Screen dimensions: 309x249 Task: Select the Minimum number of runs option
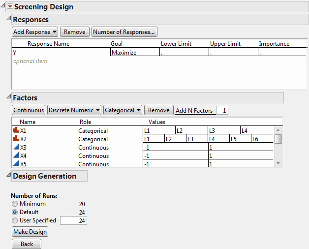(15, 204)
